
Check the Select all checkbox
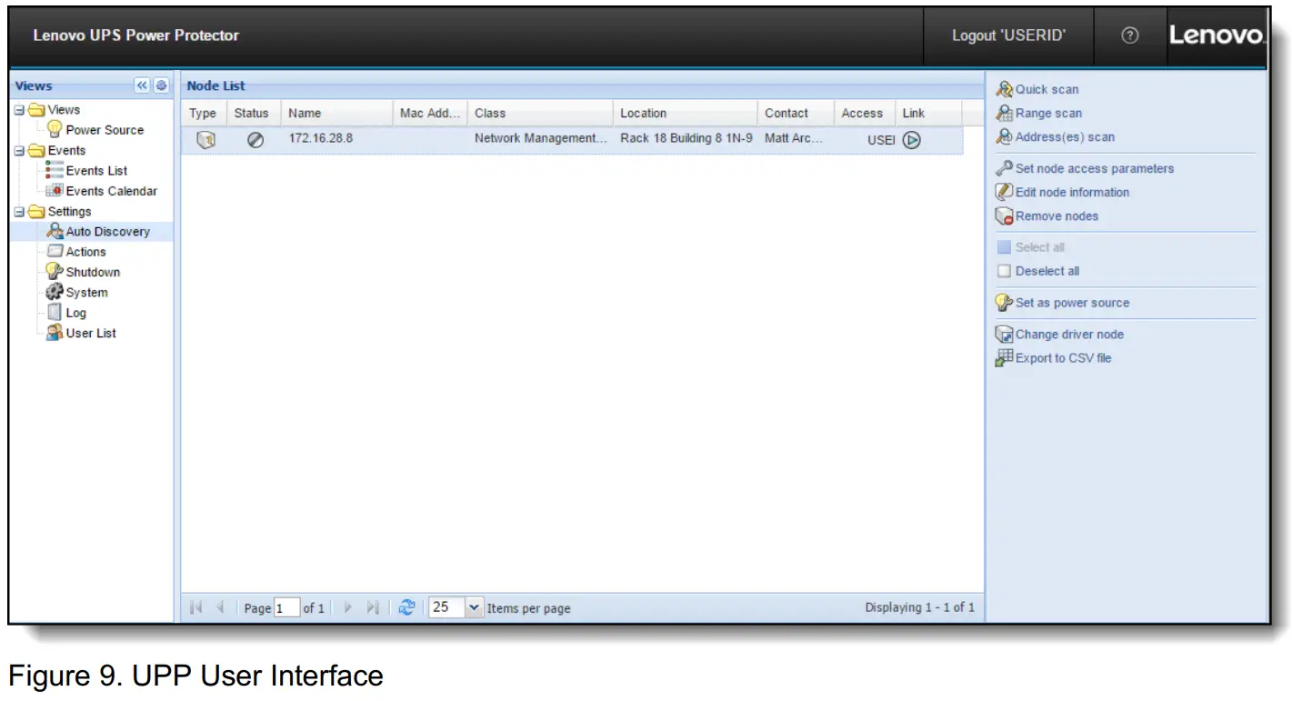click(x=1004, y=247)
